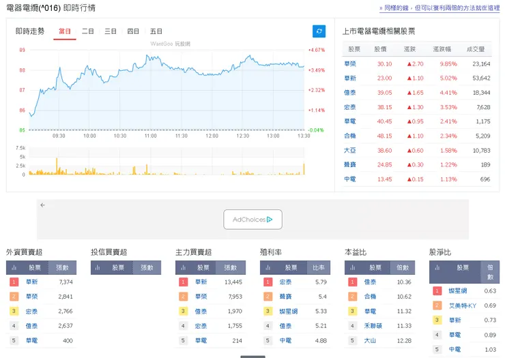Select 主力買賣超 top value 13,445
This screenshot has width=505, height=358.
233,282
